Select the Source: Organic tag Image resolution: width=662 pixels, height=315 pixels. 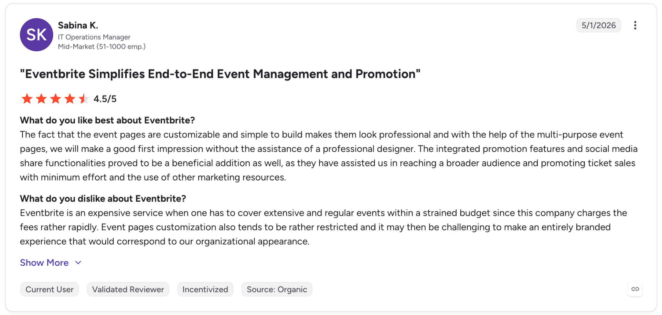[277, 289]
